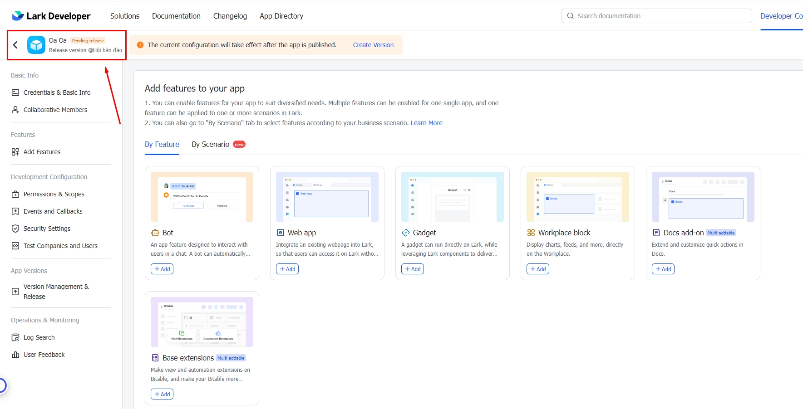Open Version Management & Release page
The width and height of the screenshot is (803, 409).
click(x=56, y=292)
